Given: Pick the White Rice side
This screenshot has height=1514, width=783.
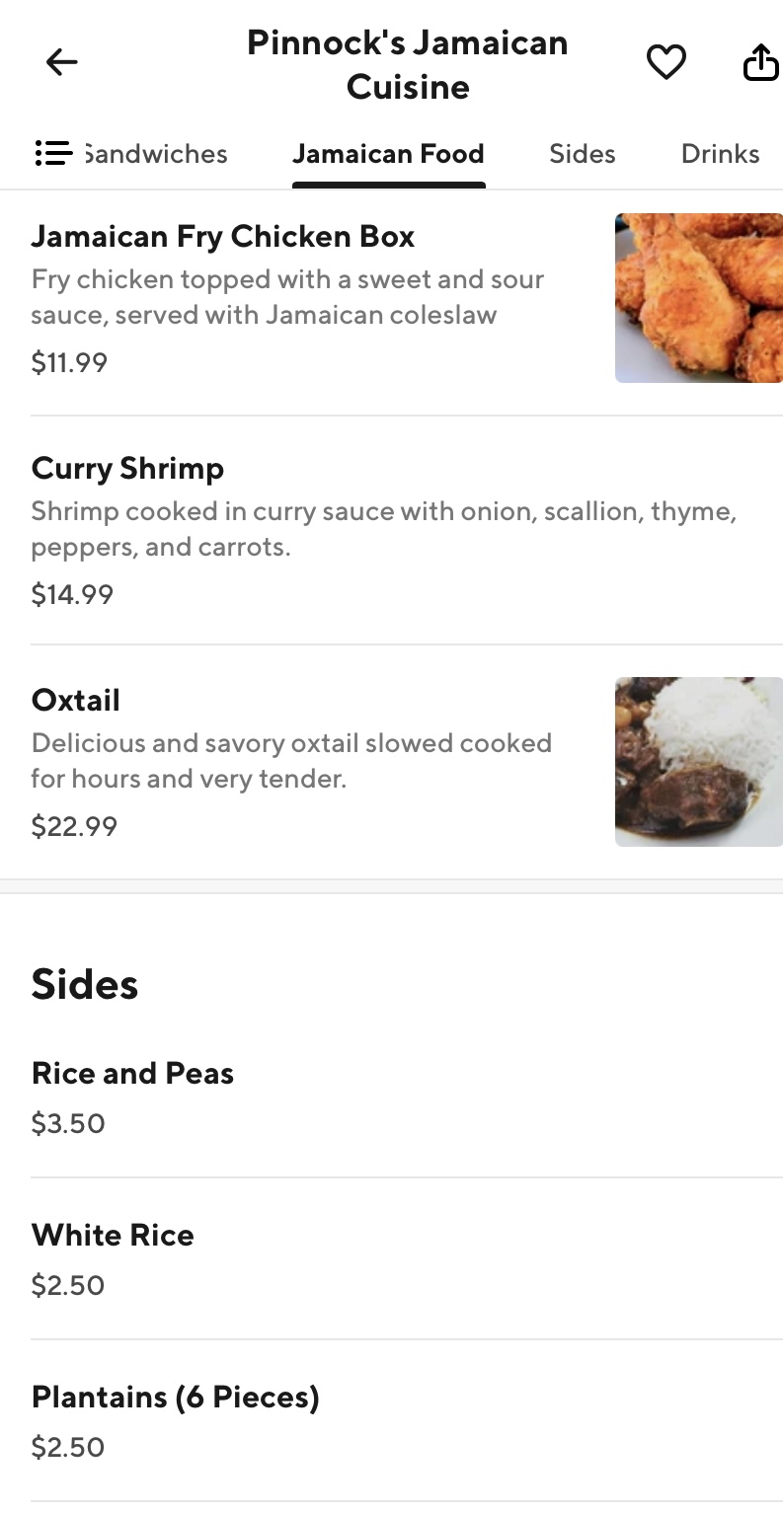Looking at the screenshot, I should pos(113,1236).
